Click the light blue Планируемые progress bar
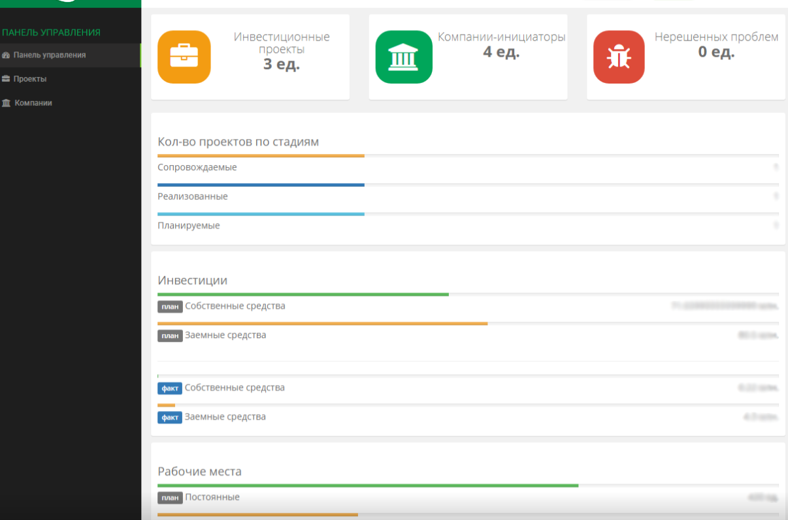The image size is (788, 520). pos(261,214)
